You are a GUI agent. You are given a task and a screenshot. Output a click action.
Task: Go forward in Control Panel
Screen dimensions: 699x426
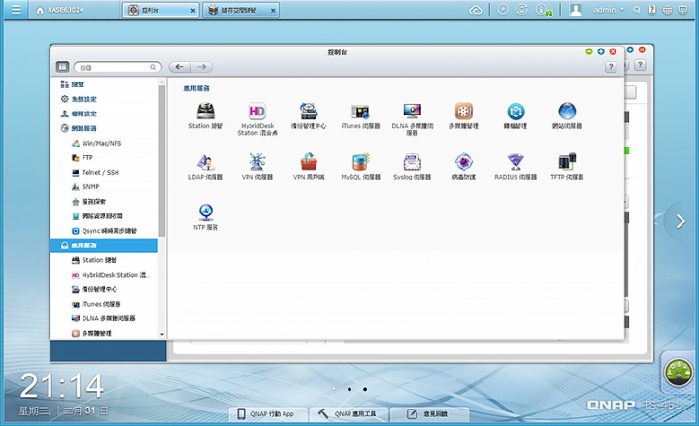point(202,67)
